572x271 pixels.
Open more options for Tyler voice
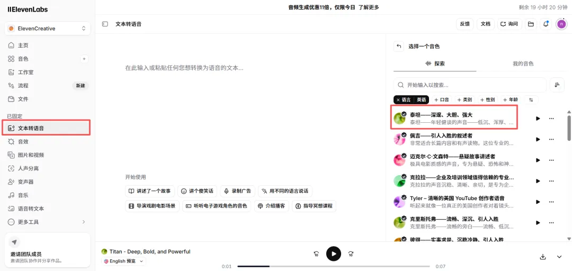point(551,202)
